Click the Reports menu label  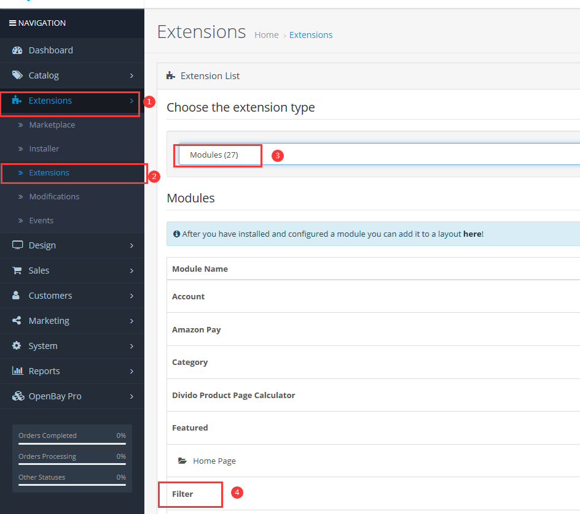click(44, 370)
